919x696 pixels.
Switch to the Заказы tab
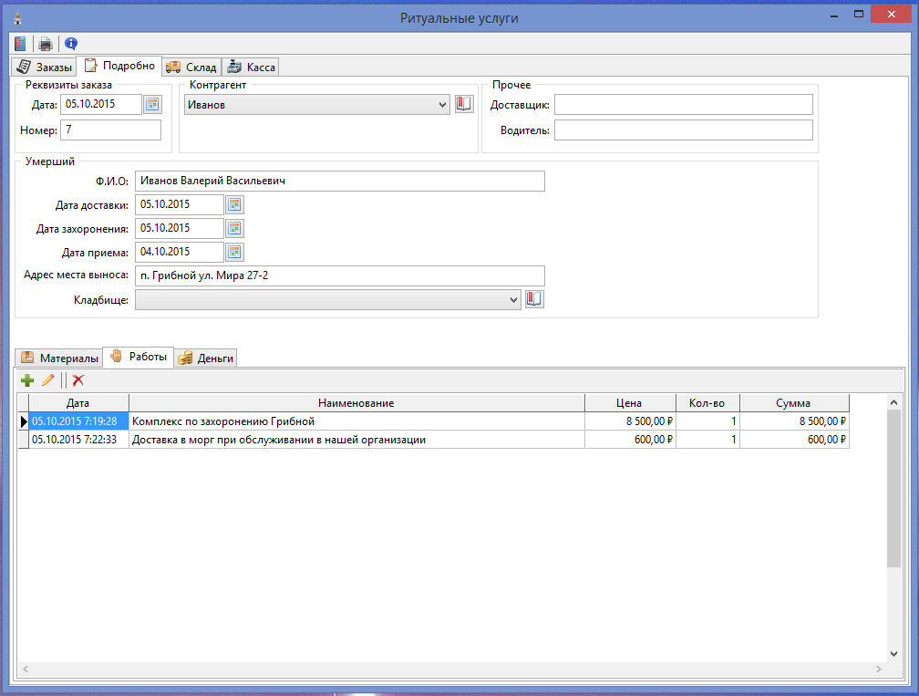point(44,67)
